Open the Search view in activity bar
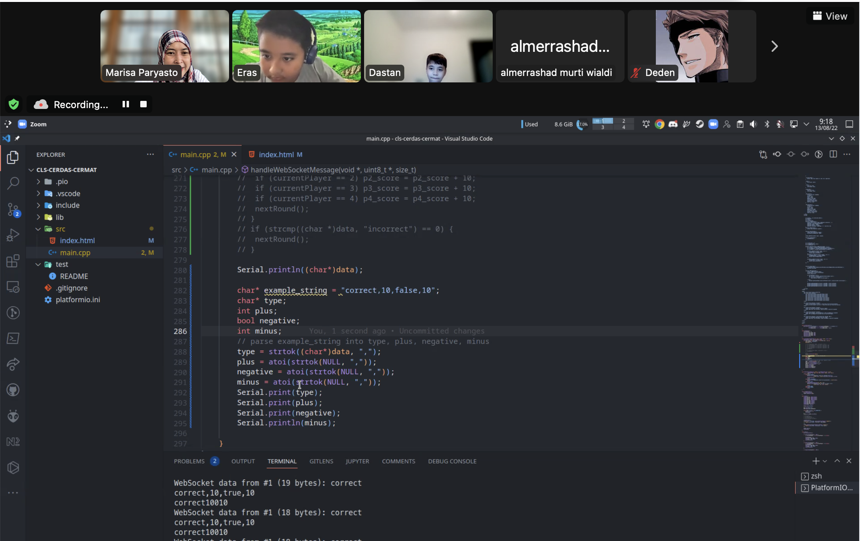860x541 pixels. click(13, 183)
